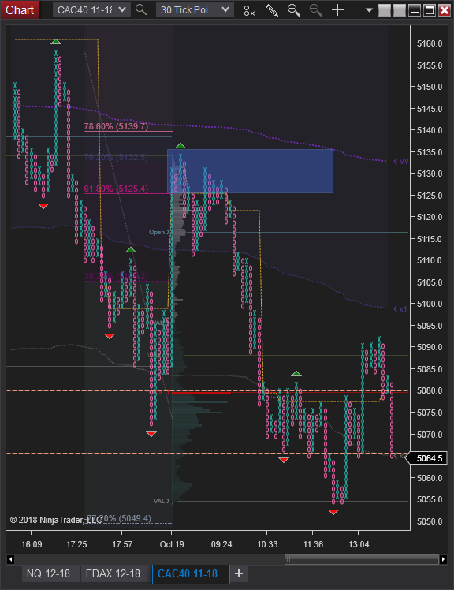This screenshot has height=590, width=454.
Task: Click the 17:57 time axis label
Action: pos(122,544)
